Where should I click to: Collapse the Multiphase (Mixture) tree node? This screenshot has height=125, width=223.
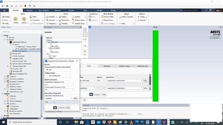click(x=8, y=42)
